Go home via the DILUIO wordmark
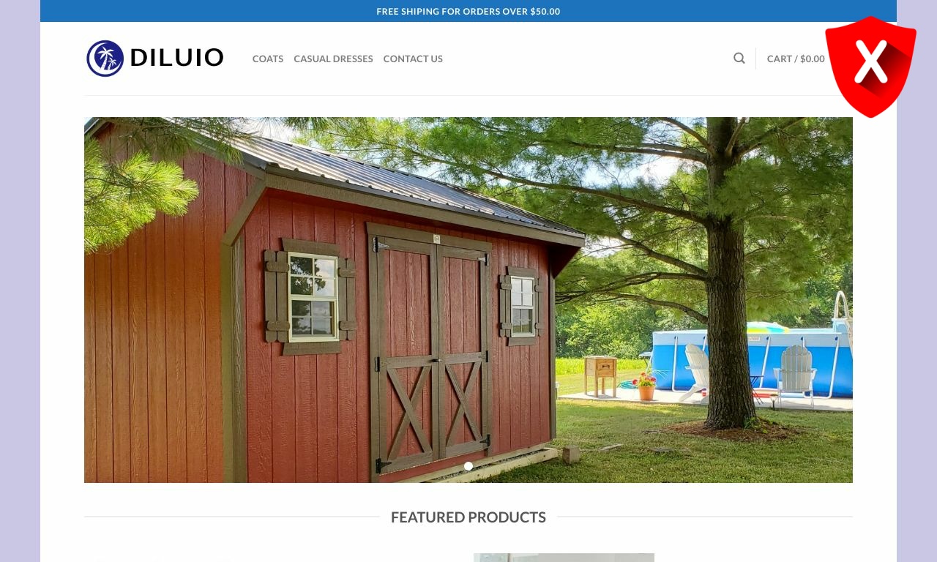The height and width of the screenshot is (562, 937). pyautogui.click(x=176, y=58)
